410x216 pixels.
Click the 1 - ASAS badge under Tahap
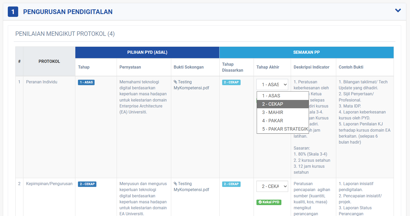click(86, 82)
